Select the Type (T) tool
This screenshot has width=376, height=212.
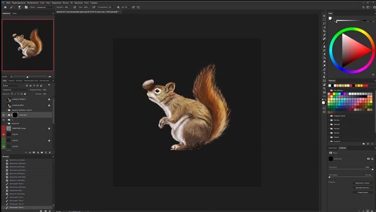click(324, 73)
